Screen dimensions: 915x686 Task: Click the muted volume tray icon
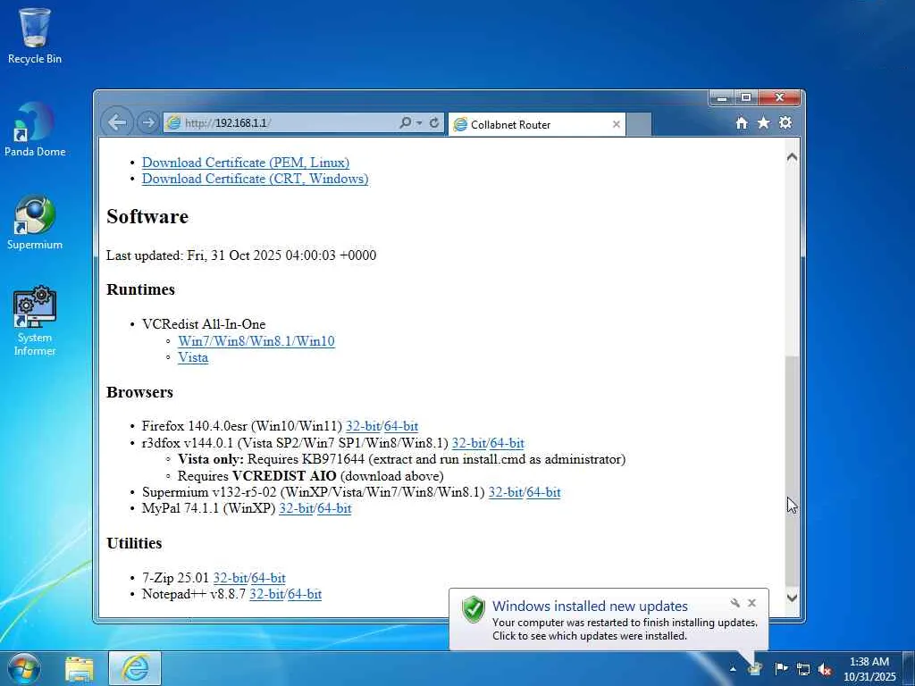(825, 669)
